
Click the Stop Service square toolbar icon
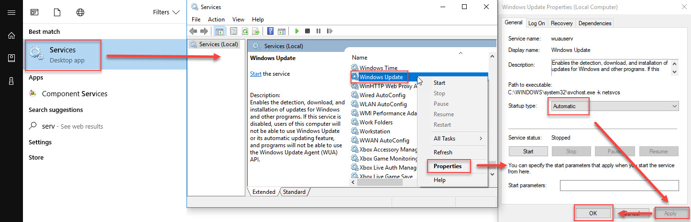pos(307,31)
